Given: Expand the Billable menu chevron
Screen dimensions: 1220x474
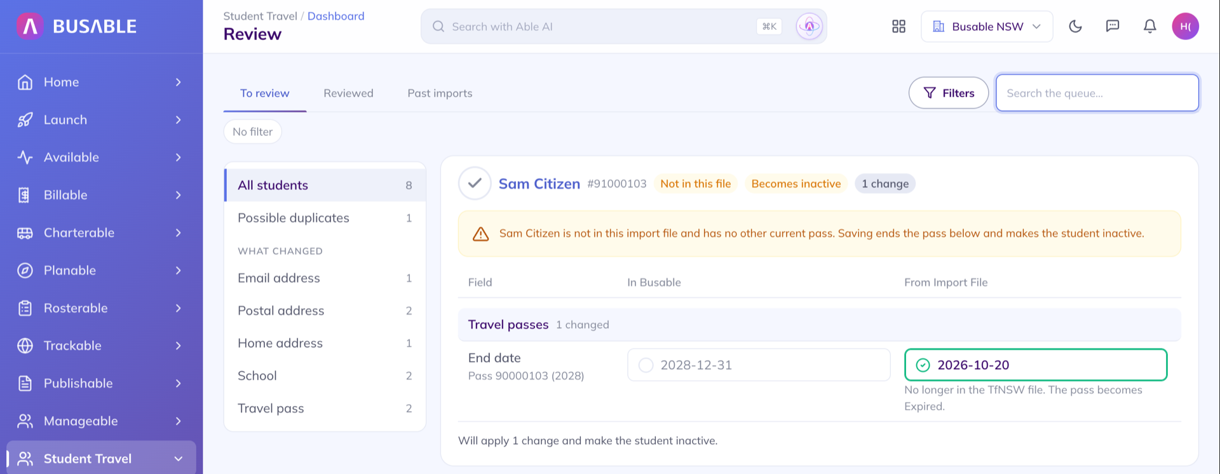Looking at the screenshot, I should click(x=179, y=195).
